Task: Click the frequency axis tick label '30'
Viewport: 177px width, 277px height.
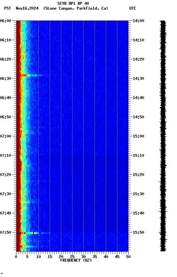Action: pos(83,257)
